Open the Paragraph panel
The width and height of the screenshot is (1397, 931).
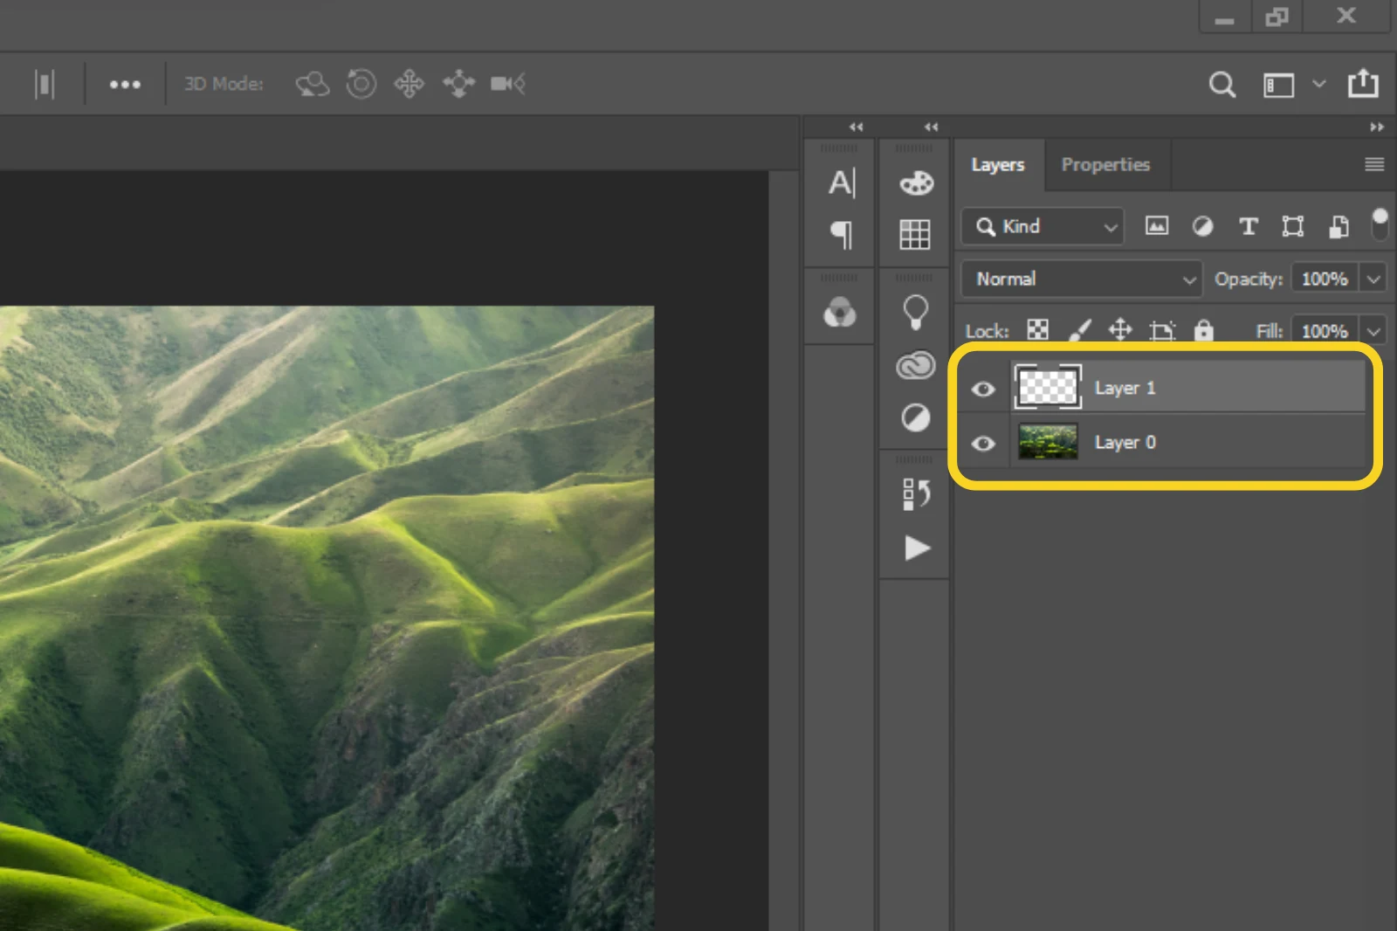pyautogui.click(x=840, y=236)
